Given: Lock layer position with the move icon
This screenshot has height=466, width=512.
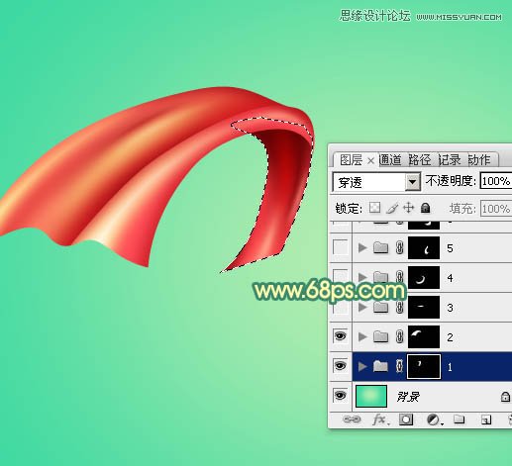Looking at the screenshot, I should (x=409, y=208).
